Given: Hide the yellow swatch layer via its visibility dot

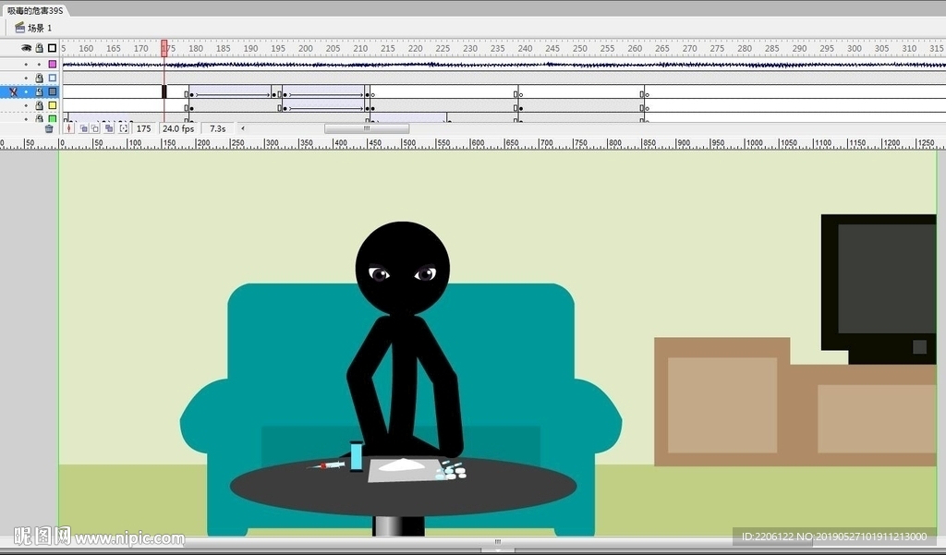Looking at the screenshot, I should tap(26, 105).
